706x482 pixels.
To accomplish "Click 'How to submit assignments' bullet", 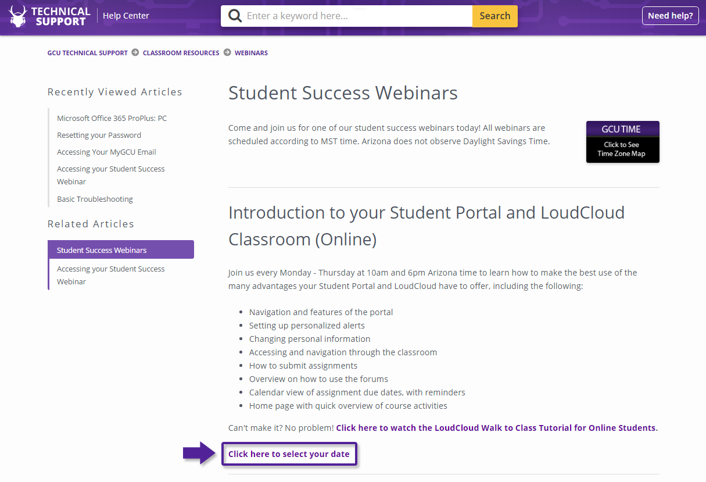I will (x=303, y=366).
